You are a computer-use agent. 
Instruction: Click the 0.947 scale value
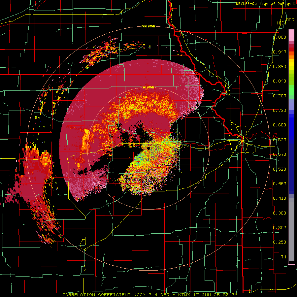pos(280,52)
